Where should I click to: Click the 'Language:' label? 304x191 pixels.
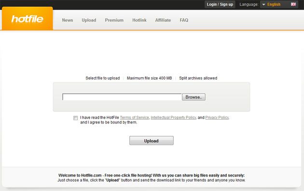click(x=249, y=4)
